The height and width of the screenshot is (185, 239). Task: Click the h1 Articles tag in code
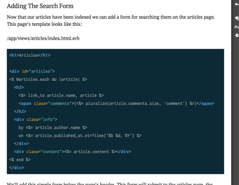click(x=29, y=55)
